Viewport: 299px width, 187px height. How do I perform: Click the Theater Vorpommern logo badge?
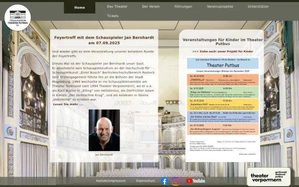[269, 177]
